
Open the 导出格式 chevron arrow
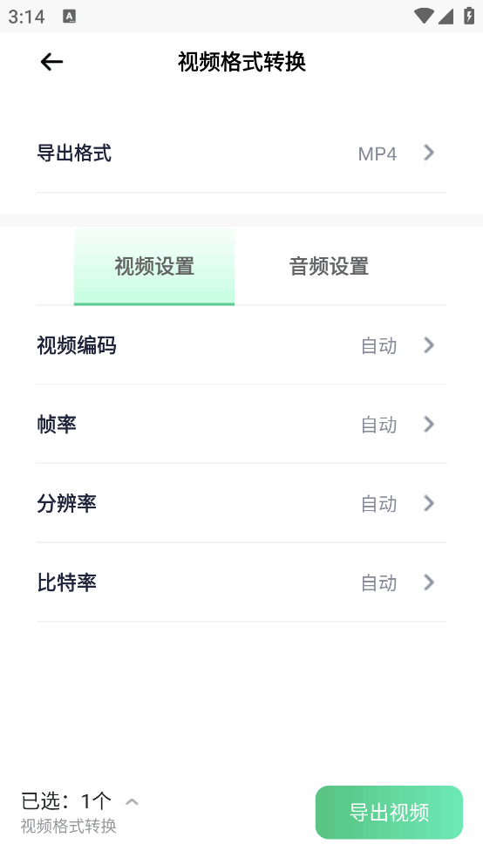point(429,153)
